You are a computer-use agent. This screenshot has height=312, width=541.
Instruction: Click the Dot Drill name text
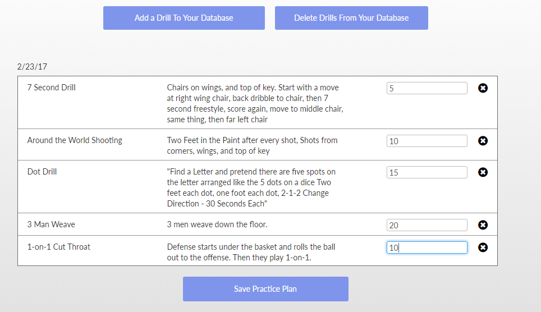click(x=42, y=172)
